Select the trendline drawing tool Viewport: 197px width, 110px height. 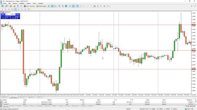coord(91,6)
